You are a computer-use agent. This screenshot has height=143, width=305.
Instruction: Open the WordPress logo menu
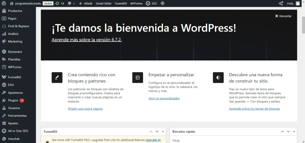(4, 3)
